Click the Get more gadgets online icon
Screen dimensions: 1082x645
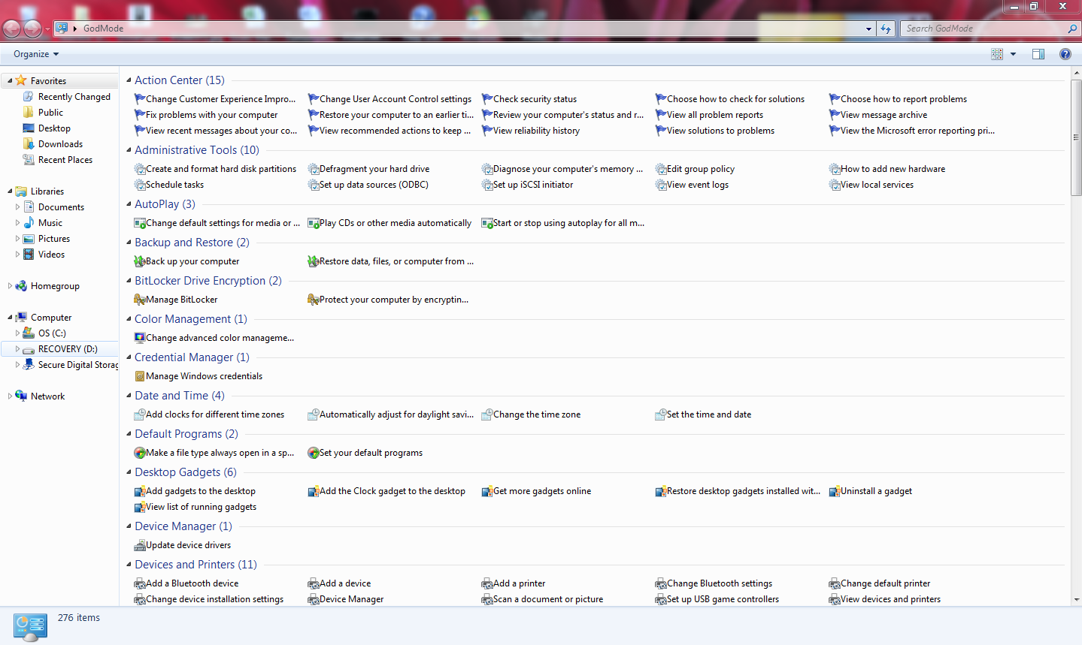(486, 491)
